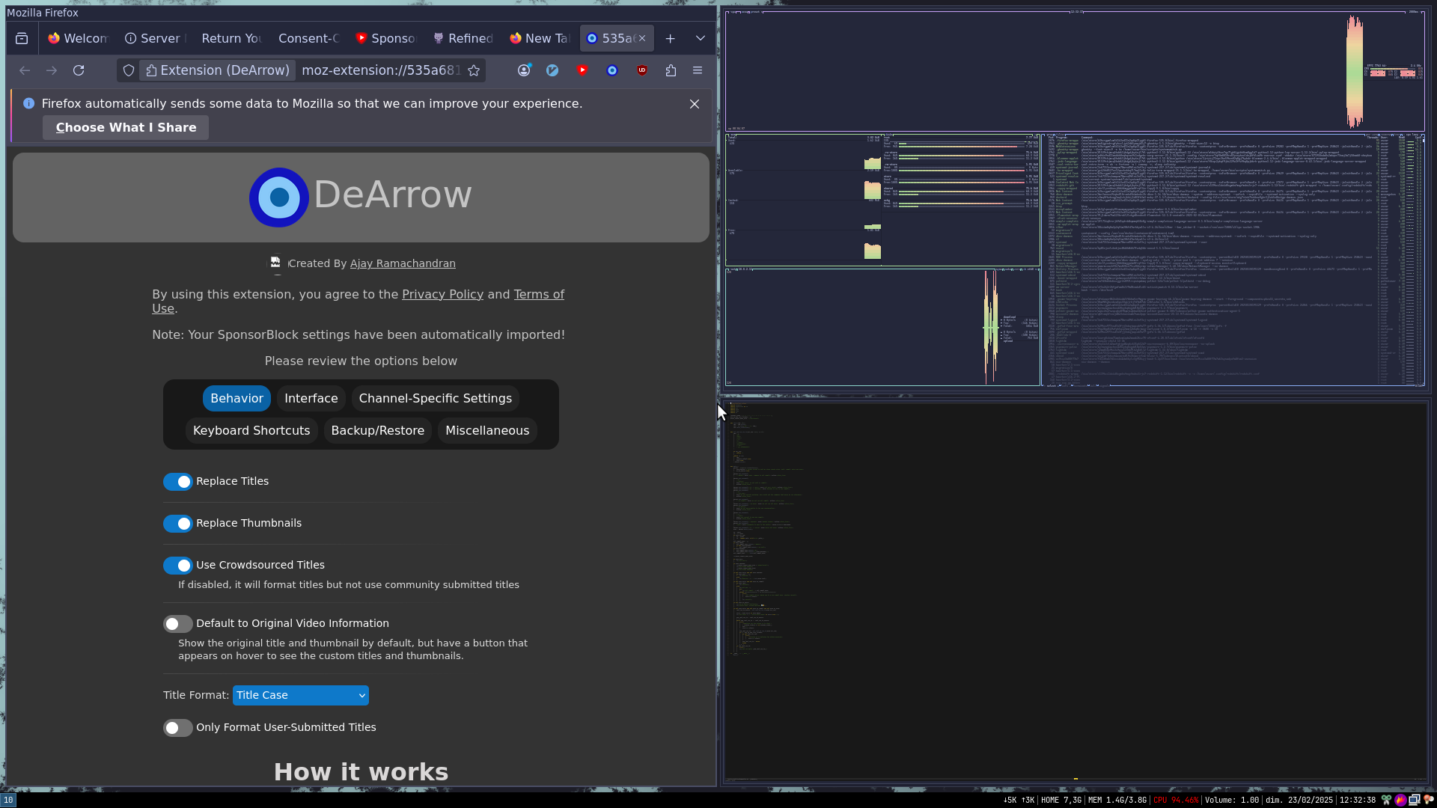Click the MEM 1.4G/3.8G status entry

(1117, 801)
